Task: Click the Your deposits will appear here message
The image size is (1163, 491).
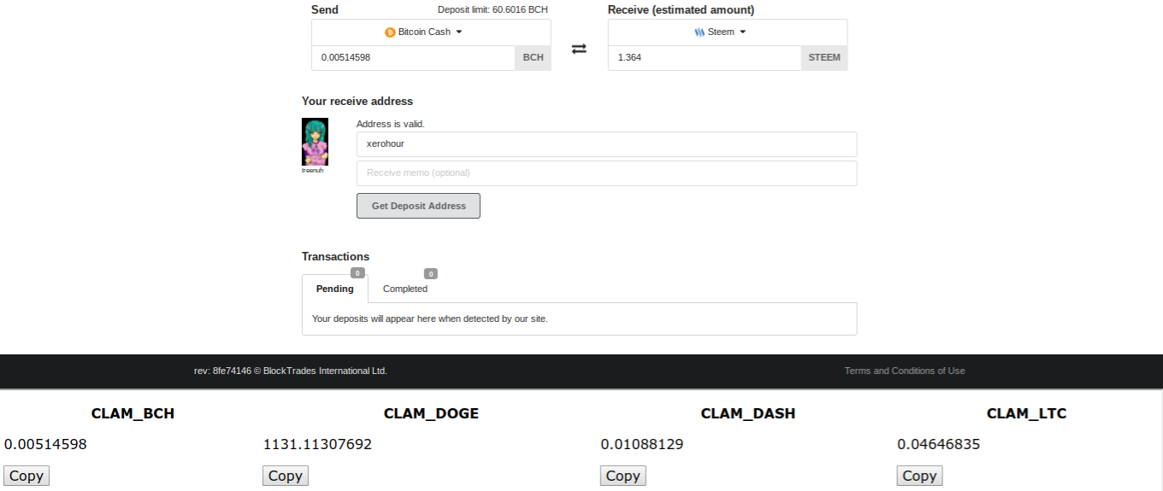Action: pyautogui.click(x=429, y=319)
